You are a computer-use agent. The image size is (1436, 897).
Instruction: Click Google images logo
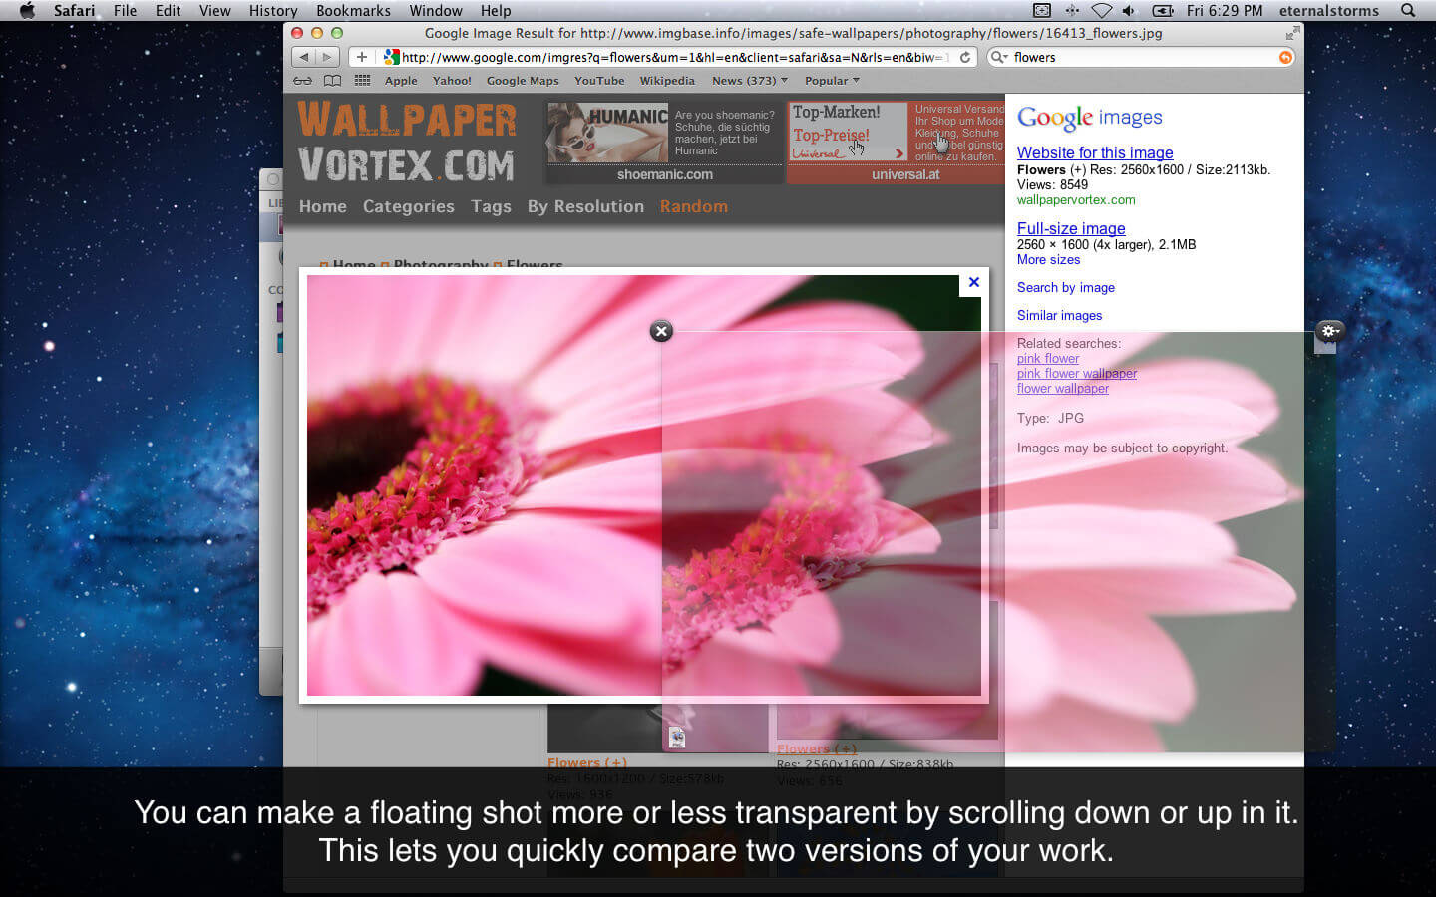tap(1090, 118)
